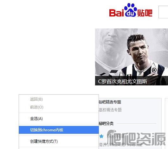Choose 全选(A) from context menu

coord(59,119)
